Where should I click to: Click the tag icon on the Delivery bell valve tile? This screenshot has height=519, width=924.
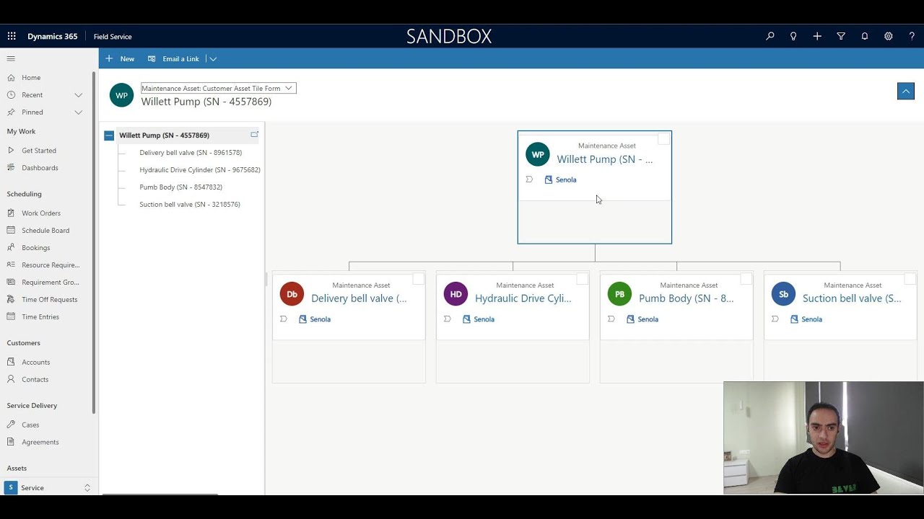(x=284, y=319)
